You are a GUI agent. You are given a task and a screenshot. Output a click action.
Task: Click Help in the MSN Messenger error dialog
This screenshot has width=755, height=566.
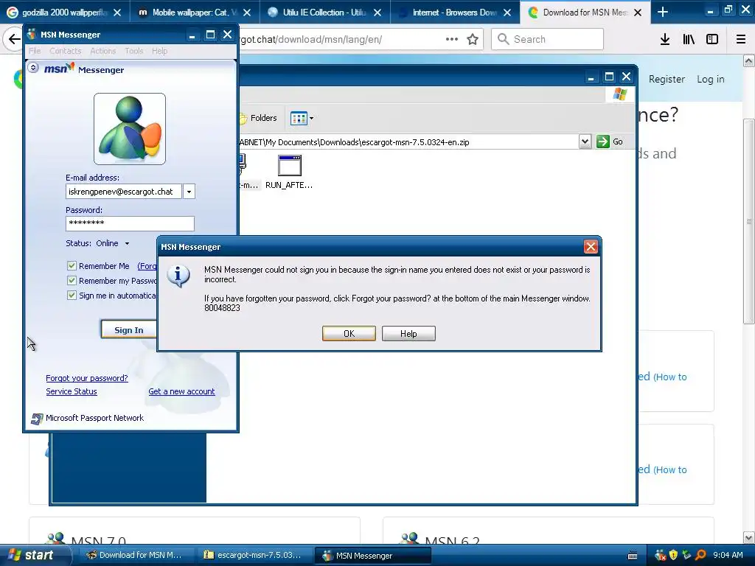pyautogui.click(x=408, y=334)
